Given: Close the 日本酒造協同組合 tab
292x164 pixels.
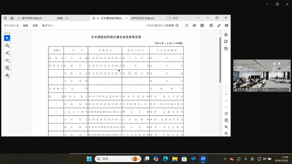Looking at the screenshot, I should click(x=126, y=18).
